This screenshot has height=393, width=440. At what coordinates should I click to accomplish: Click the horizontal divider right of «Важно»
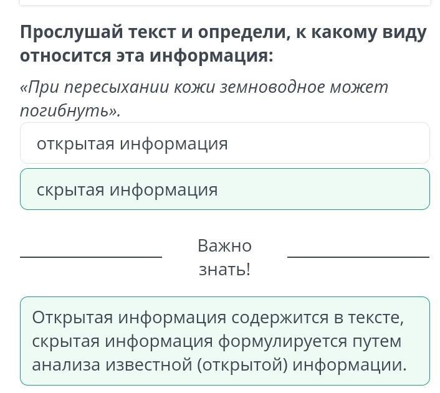(x=358, y=257)
